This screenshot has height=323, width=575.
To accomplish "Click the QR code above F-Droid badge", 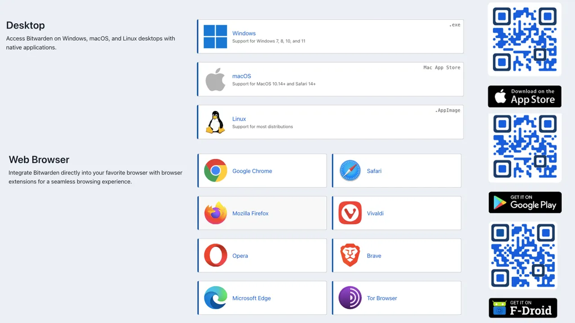I will point(523,255).
